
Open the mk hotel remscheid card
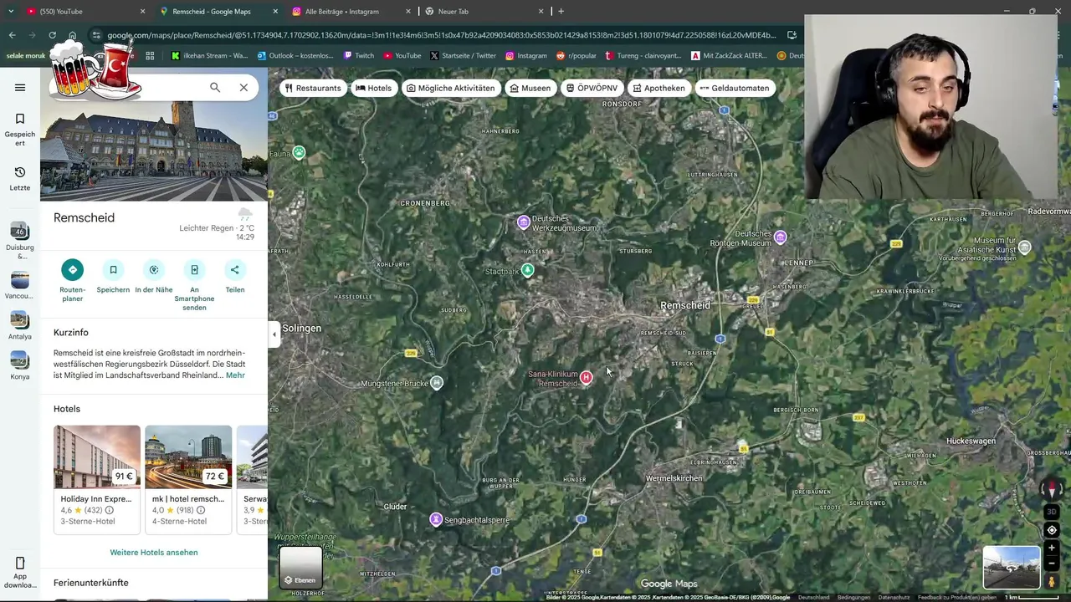click(188, 479)
